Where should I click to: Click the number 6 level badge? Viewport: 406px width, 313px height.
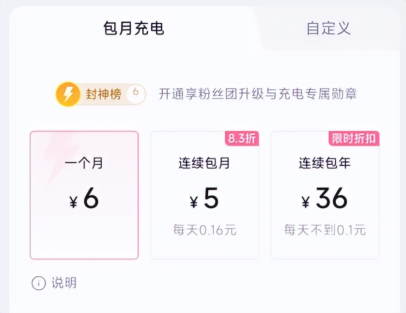tap(136, 93)
